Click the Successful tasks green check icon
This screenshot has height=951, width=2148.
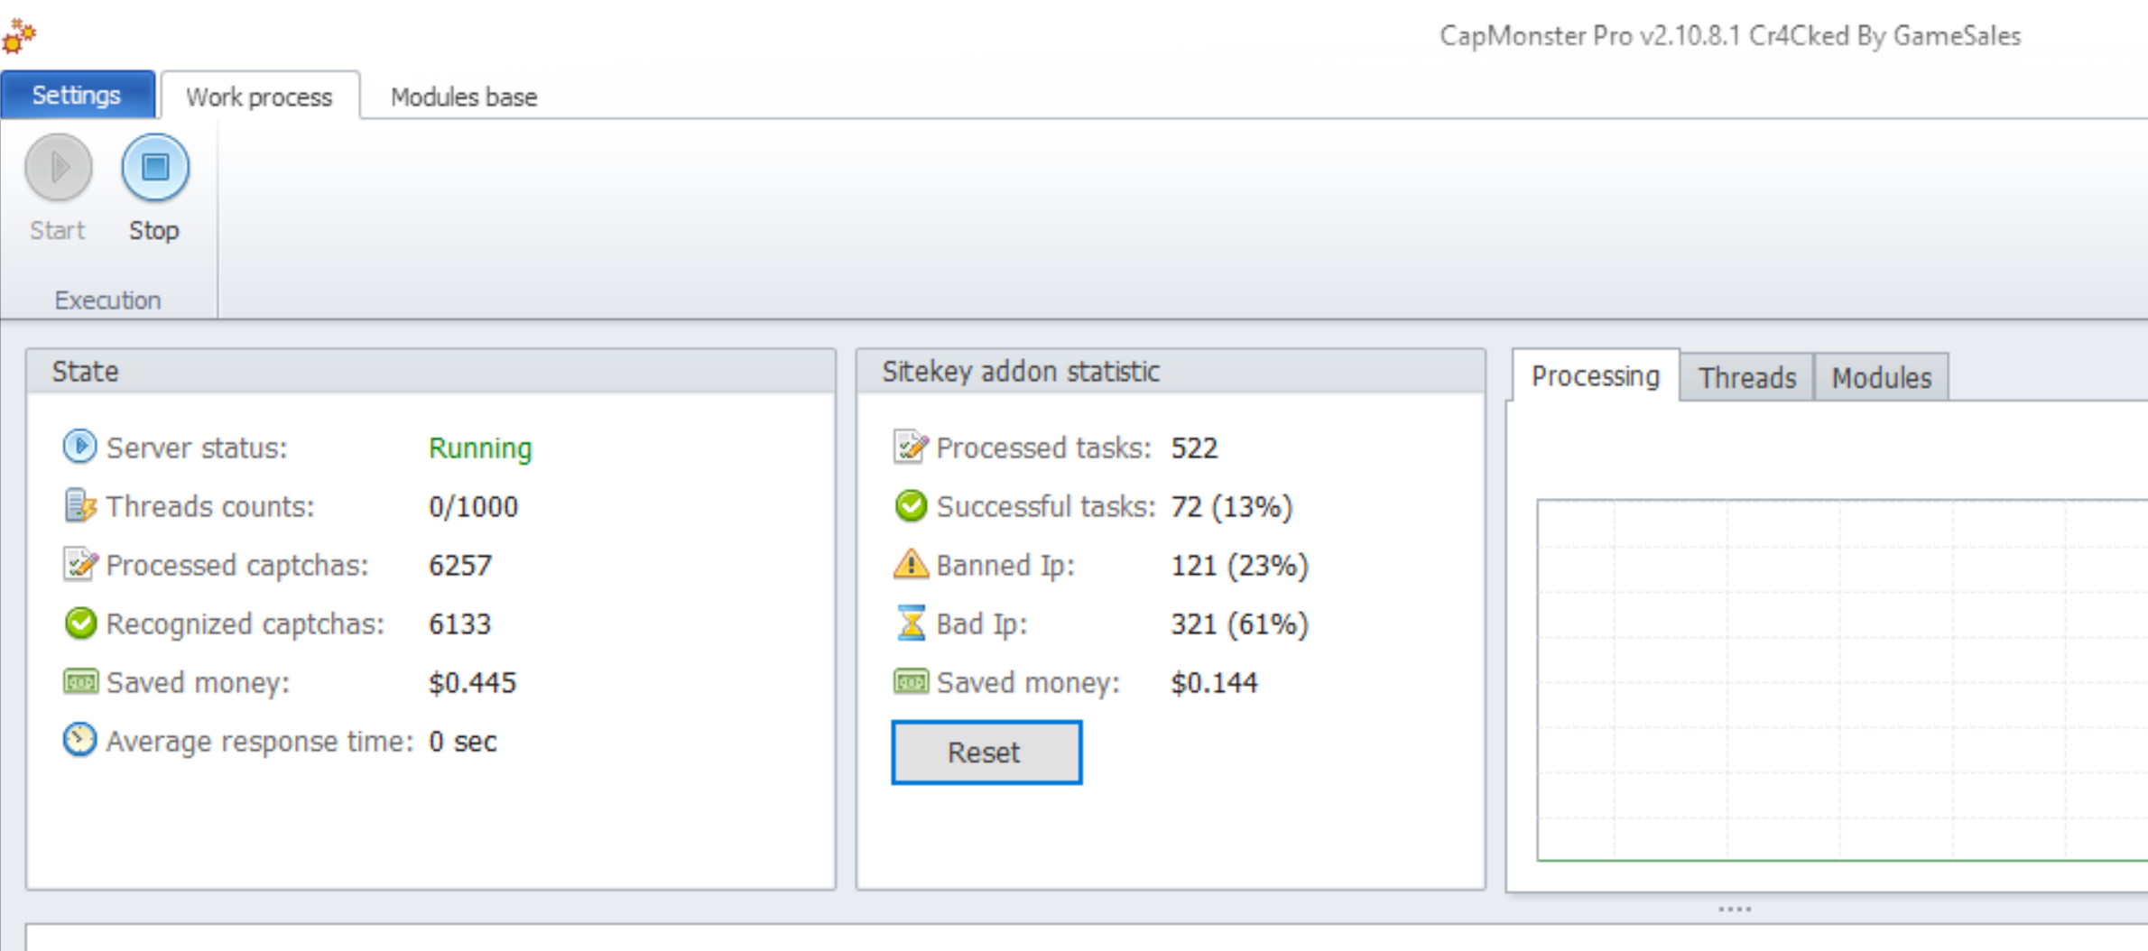tap(911, 505)
